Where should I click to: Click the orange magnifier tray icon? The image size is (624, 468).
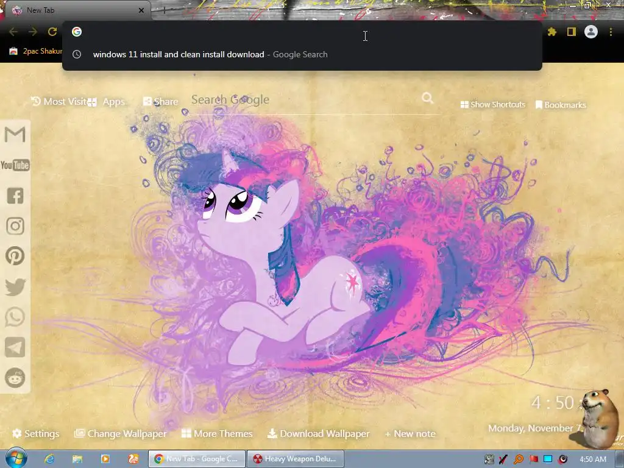point(519,459)
